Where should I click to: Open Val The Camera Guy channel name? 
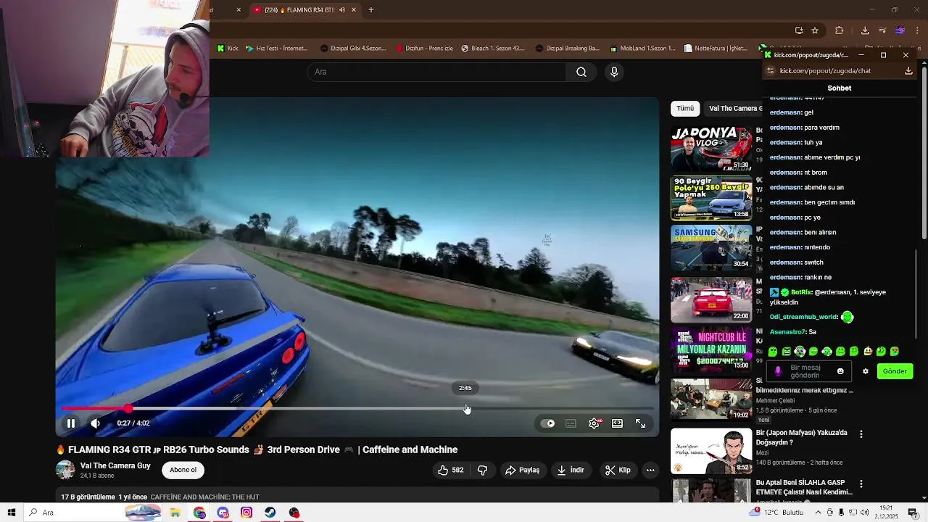(115, 466)
